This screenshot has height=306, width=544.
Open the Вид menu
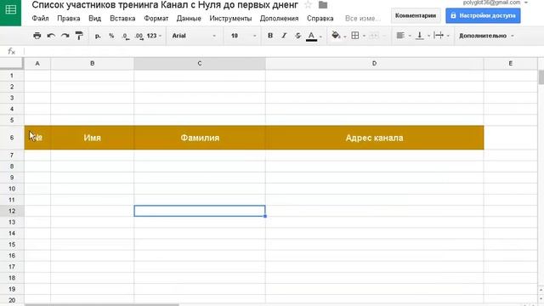[94, 19]
